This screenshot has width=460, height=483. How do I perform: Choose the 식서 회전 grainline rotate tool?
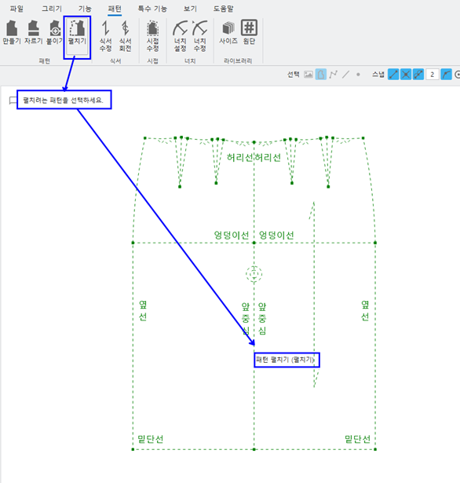click(x=125, y=36)
